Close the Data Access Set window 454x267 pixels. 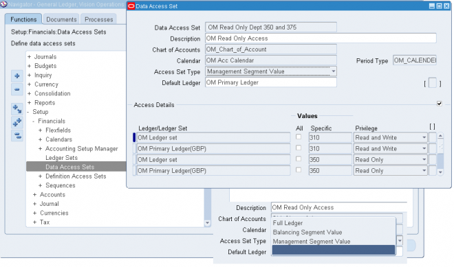[446, 6]
